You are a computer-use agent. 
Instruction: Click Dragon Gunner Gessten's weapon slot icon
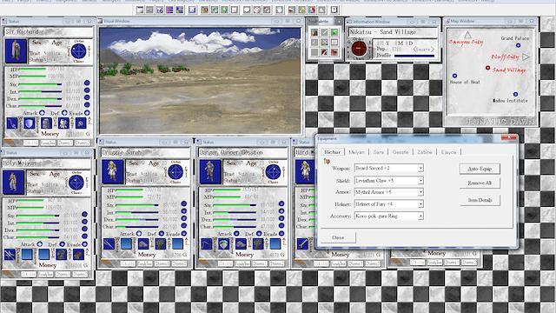point(207,244)
